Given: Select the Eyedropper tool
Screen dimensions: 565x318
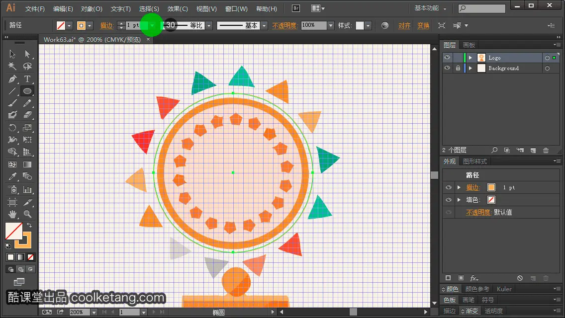Looking at the screenshot, I should point(12,176).
